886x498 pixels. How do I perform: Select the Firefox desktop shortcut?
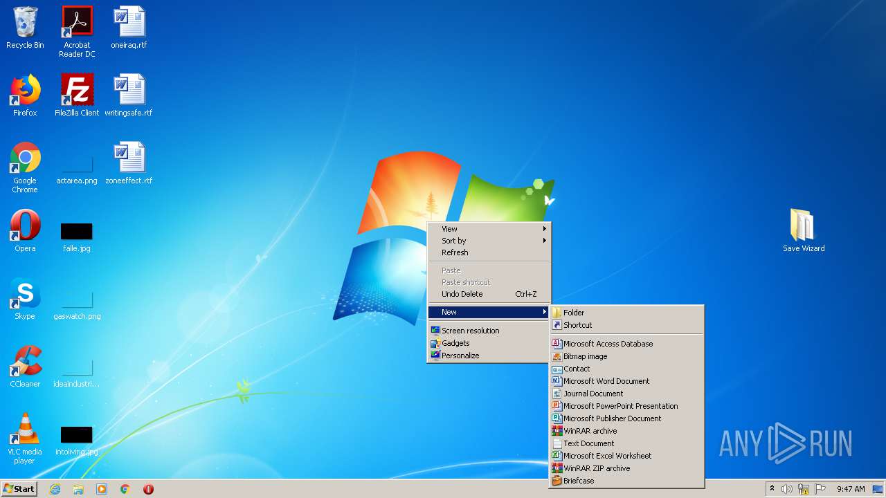pyautogui.click(x=25, y=95)
